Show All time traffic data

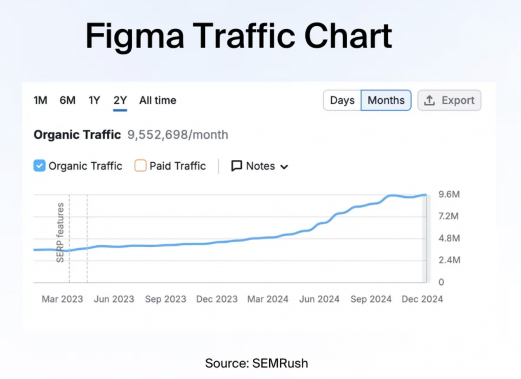[158, 100]
